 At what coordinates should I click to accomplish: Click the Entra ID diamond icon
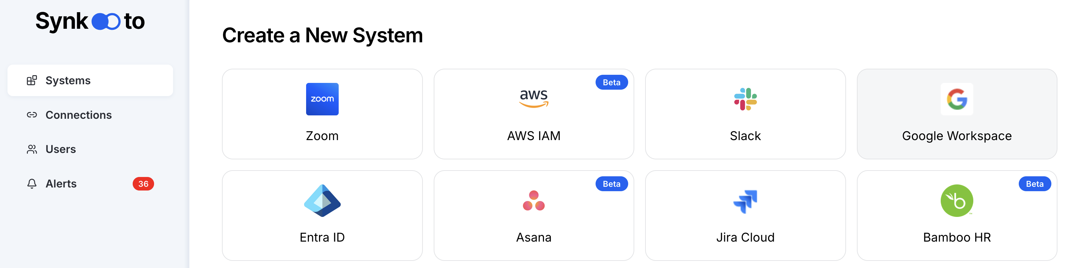[322, 201]
